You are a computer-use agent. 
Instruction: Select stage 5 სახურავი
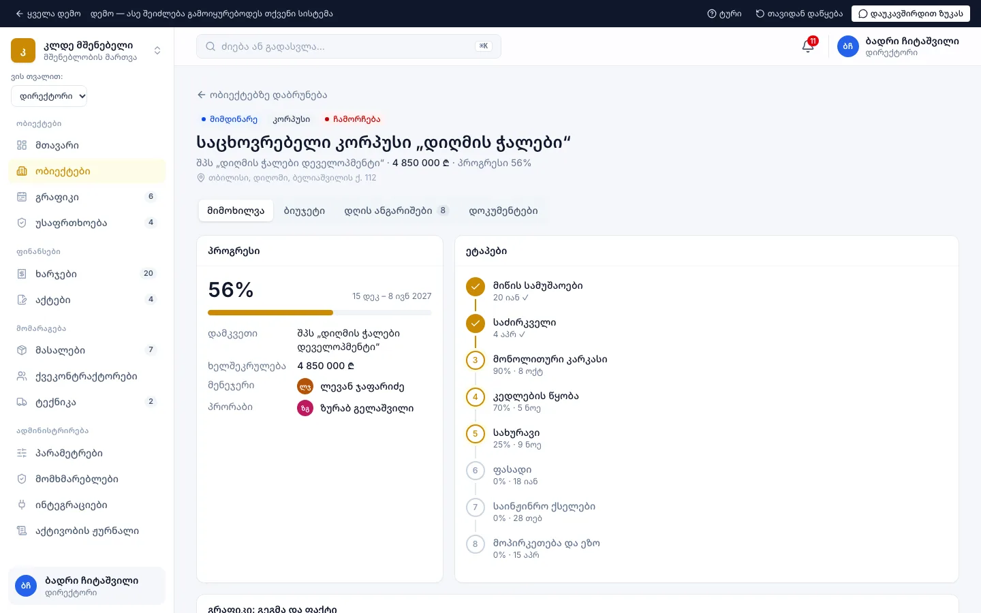[476, 434]
